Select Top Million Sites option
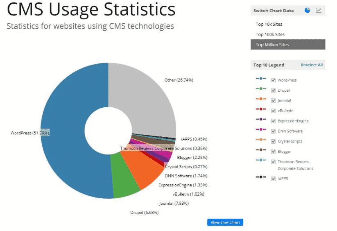Image resolution: width=337 pixels, height=231 pixels. [288, 45]
